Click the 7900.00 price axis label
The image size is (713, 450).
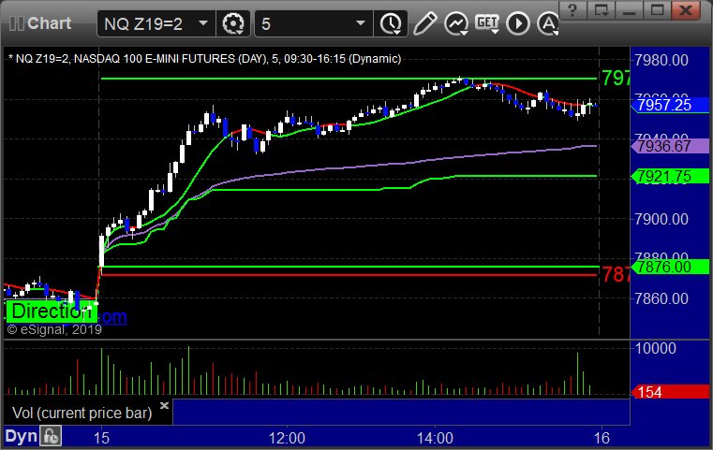[661, 219]
